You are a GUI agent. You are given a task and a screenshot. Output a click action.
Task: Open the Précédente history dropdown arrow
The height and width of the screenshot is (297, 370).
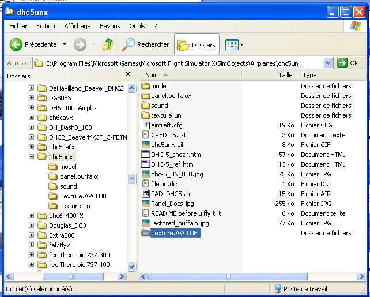coord(64,44)
